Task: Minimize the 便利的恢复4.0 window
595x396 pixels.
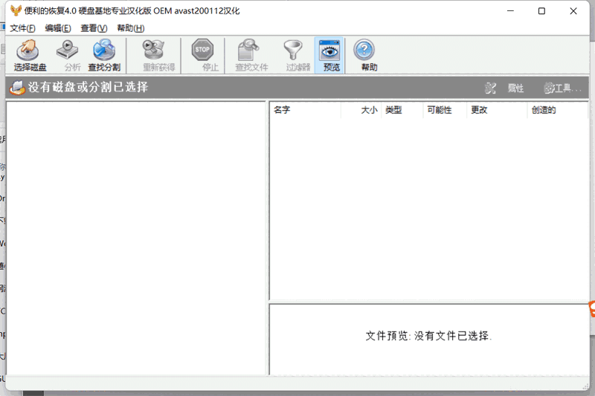Action: click(510, 11)
